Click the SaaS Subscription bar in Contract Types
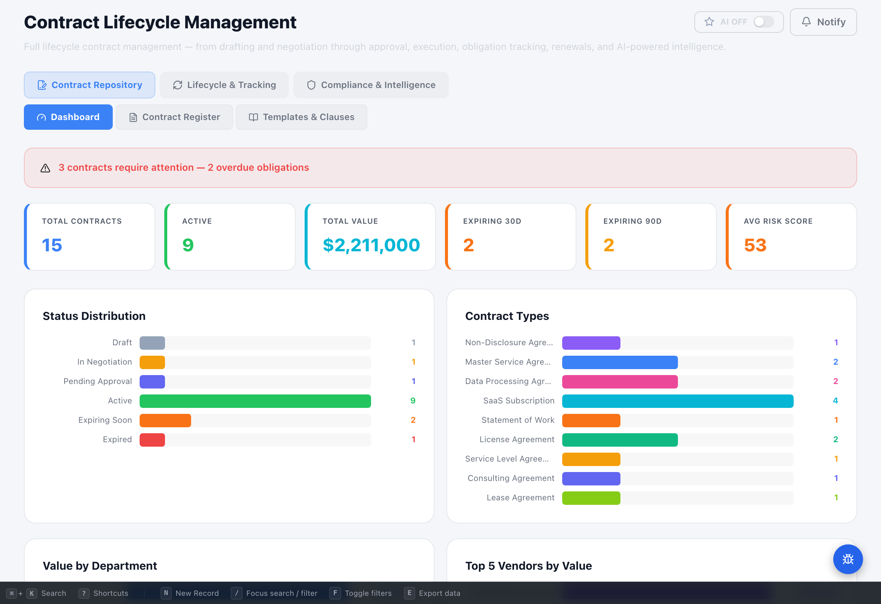This screenshot has width=881, height=604. (678, 401)
